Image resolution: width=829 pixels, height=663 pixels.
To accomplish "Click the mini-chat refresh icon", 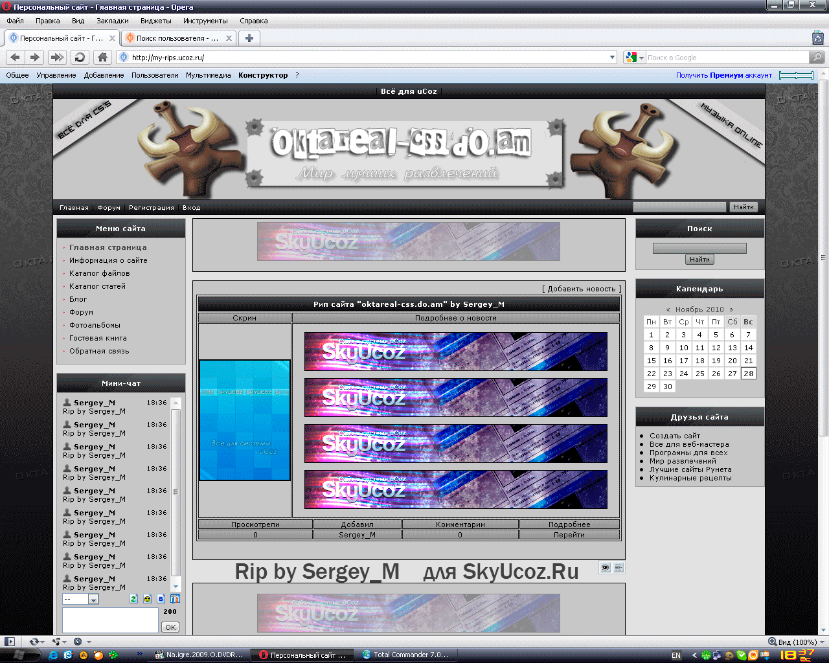I will click(133, 599).
